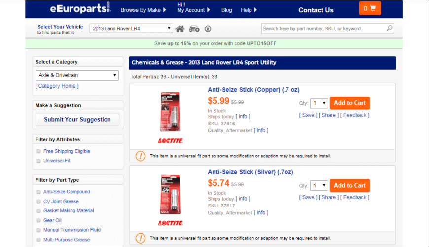Click Total Part(s): 33 text
Image resolution: width=429 pixels, height=247 pixels.
(148, 77)
